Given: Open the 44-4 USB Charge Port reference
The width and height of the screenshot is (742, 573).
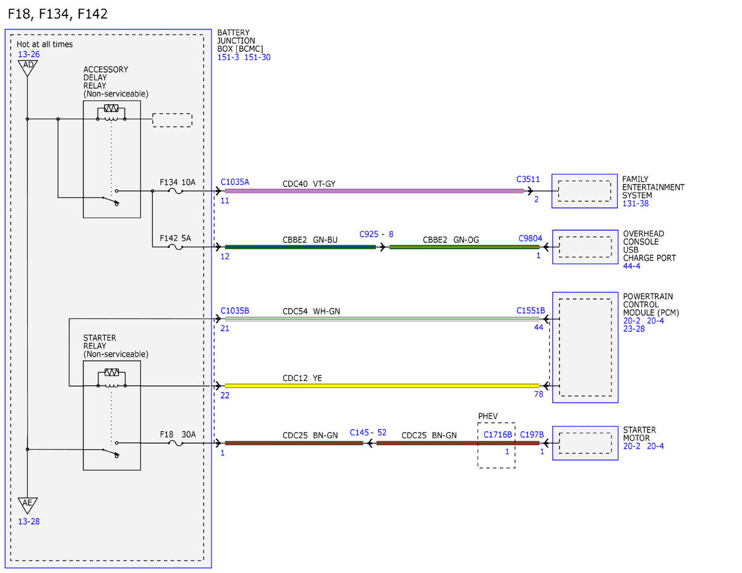Looking at the screenshot, I should [631, 266].
